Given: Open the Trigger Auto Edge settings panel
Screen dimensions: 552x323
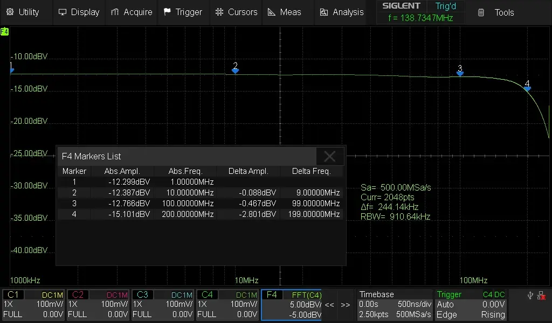Looking at the screenshot, I should pos(472,305).
